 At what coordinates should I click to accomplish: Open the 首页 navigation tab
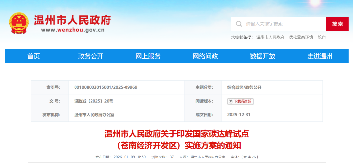pyautogui.click(x=34, y=56)
